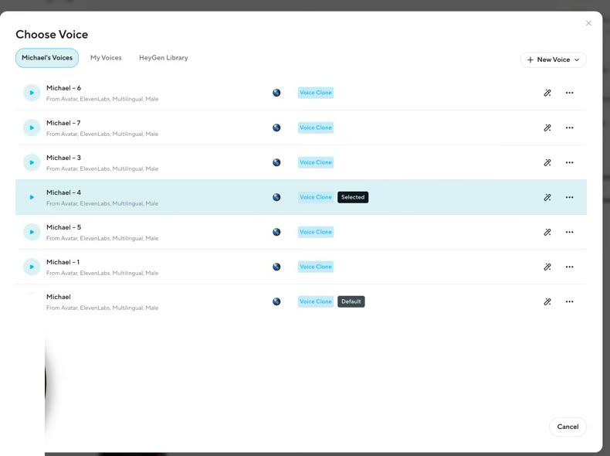Click Voice Clone tag on Michael – 7

(316, 128)
